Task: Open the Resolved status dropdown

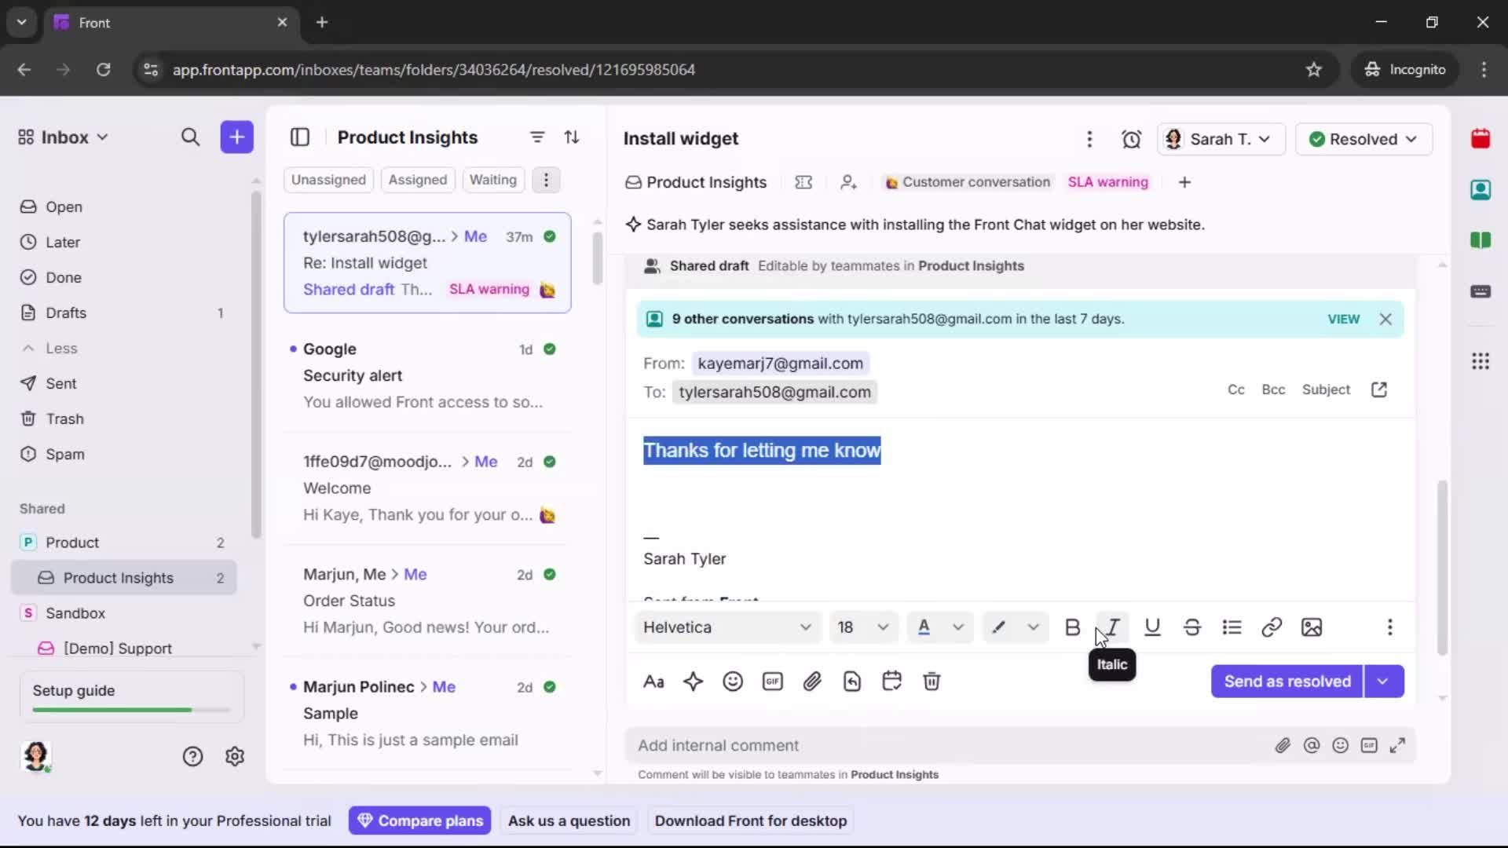Action: point(1364,139)
